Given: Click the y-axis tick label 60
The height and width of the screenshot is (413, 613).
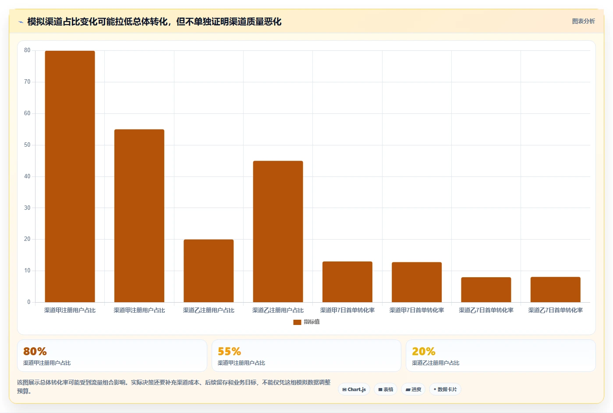Looking at the screenshot, I should 27,113.
